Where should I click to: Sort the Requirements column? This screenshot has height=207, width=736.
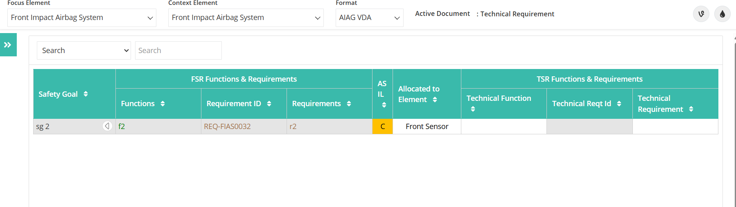tap(349, 104)
